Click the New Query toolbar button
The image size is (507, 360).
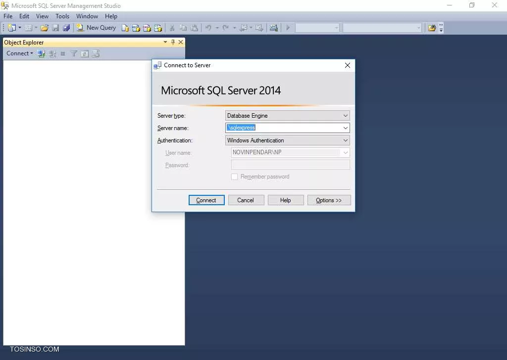tap(96, 28)
